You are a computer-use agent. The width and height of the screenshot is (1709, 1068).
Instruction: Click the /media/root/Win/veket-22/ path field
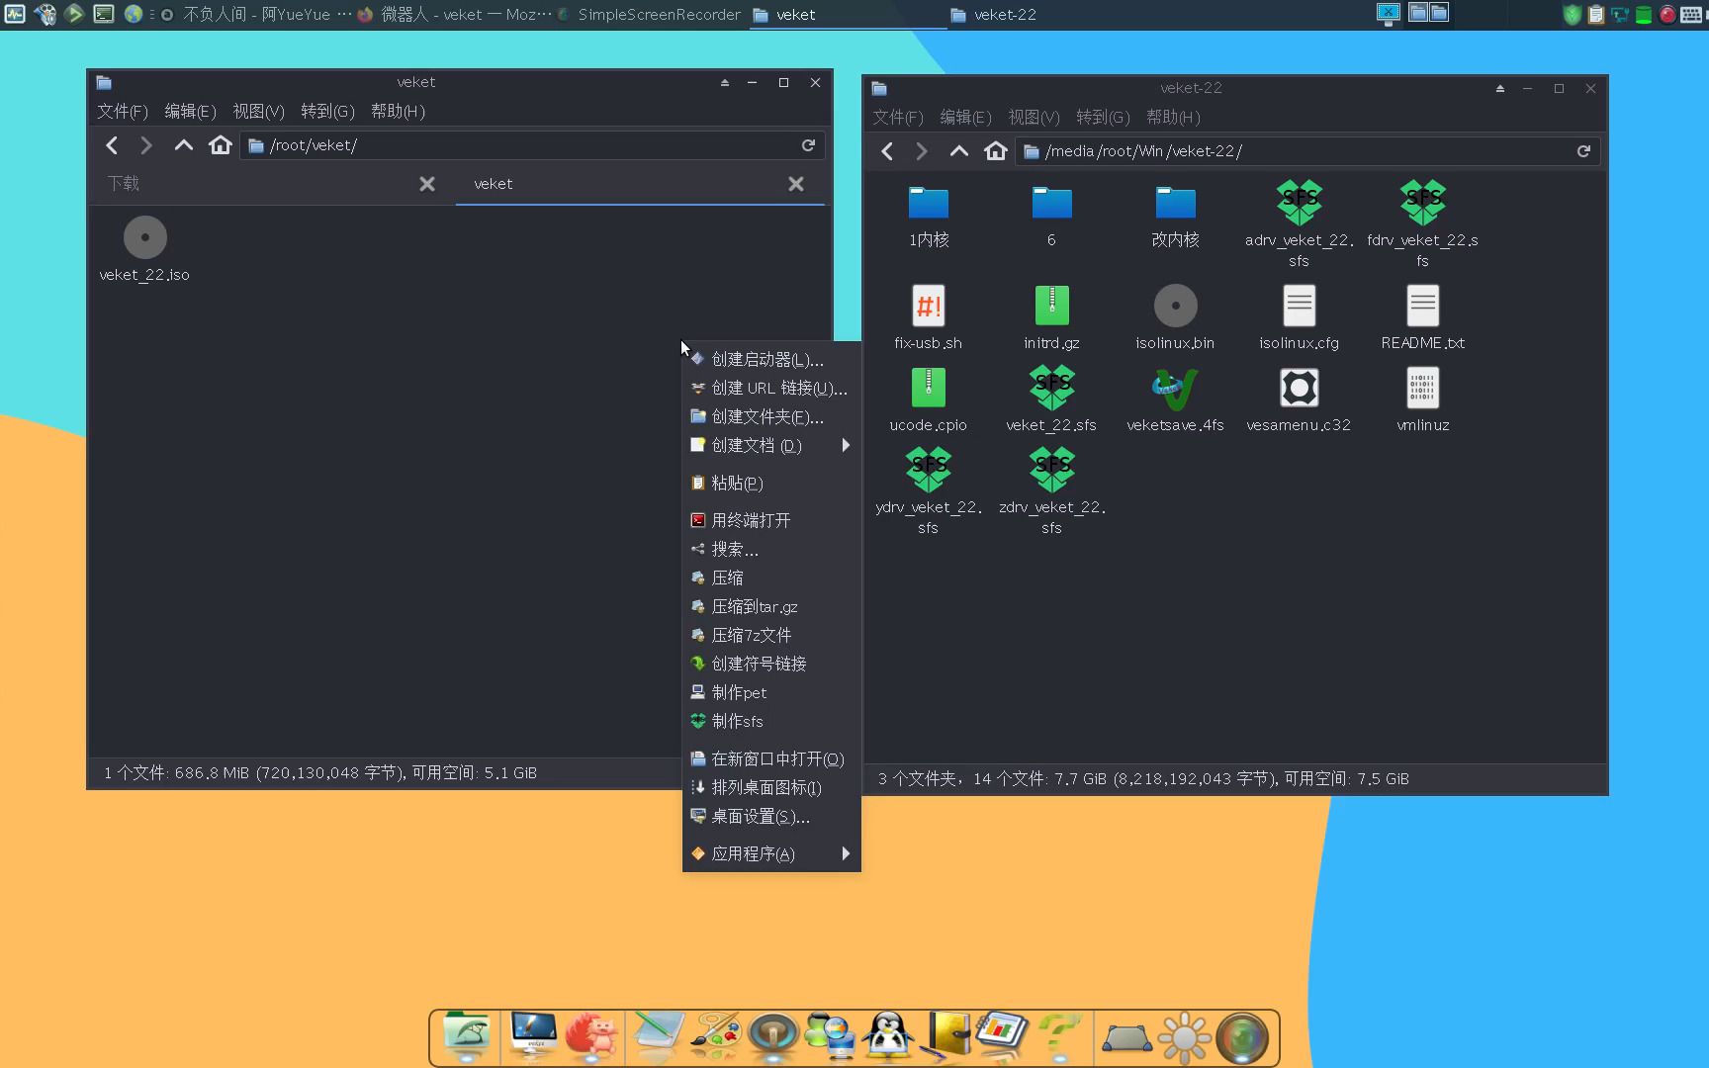tap(1307, 151)
